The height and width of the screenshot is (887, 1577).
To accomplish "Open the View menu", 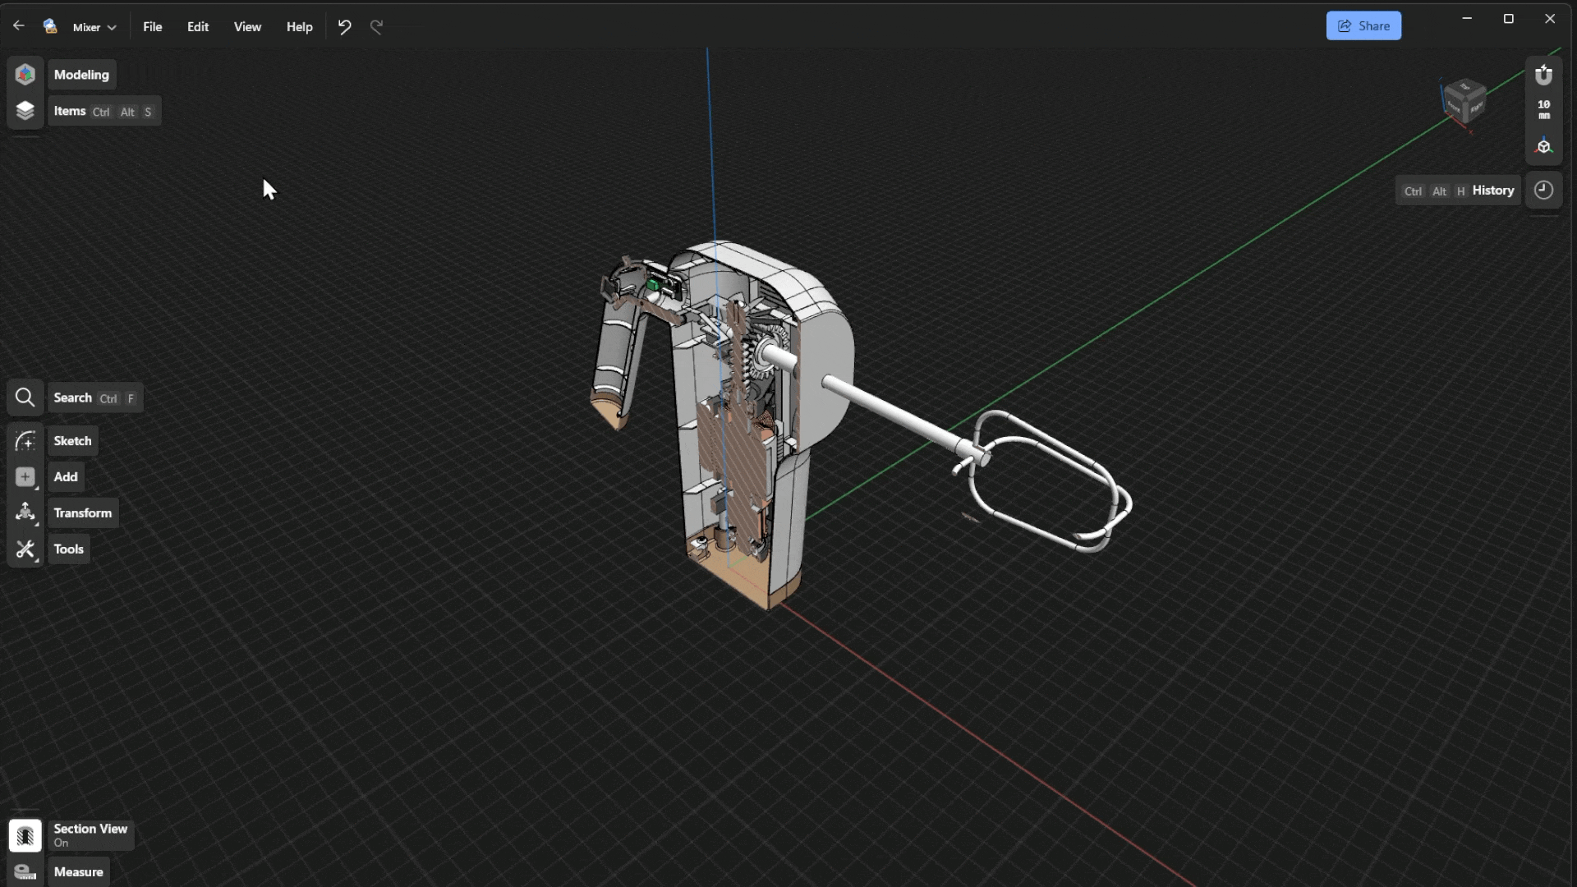I will [247, 27].
